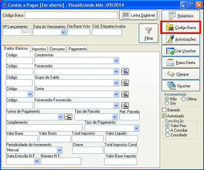The height and width of the screenshot is (170, 204).
Task: Choose A Conciliar radio option
Action: click(168, 130)
